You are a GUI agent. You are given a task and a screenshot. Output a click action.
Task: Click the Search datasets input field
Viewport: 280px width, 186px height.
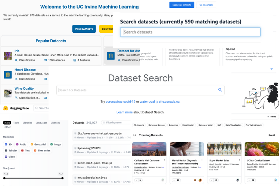(x=190, y=32)
